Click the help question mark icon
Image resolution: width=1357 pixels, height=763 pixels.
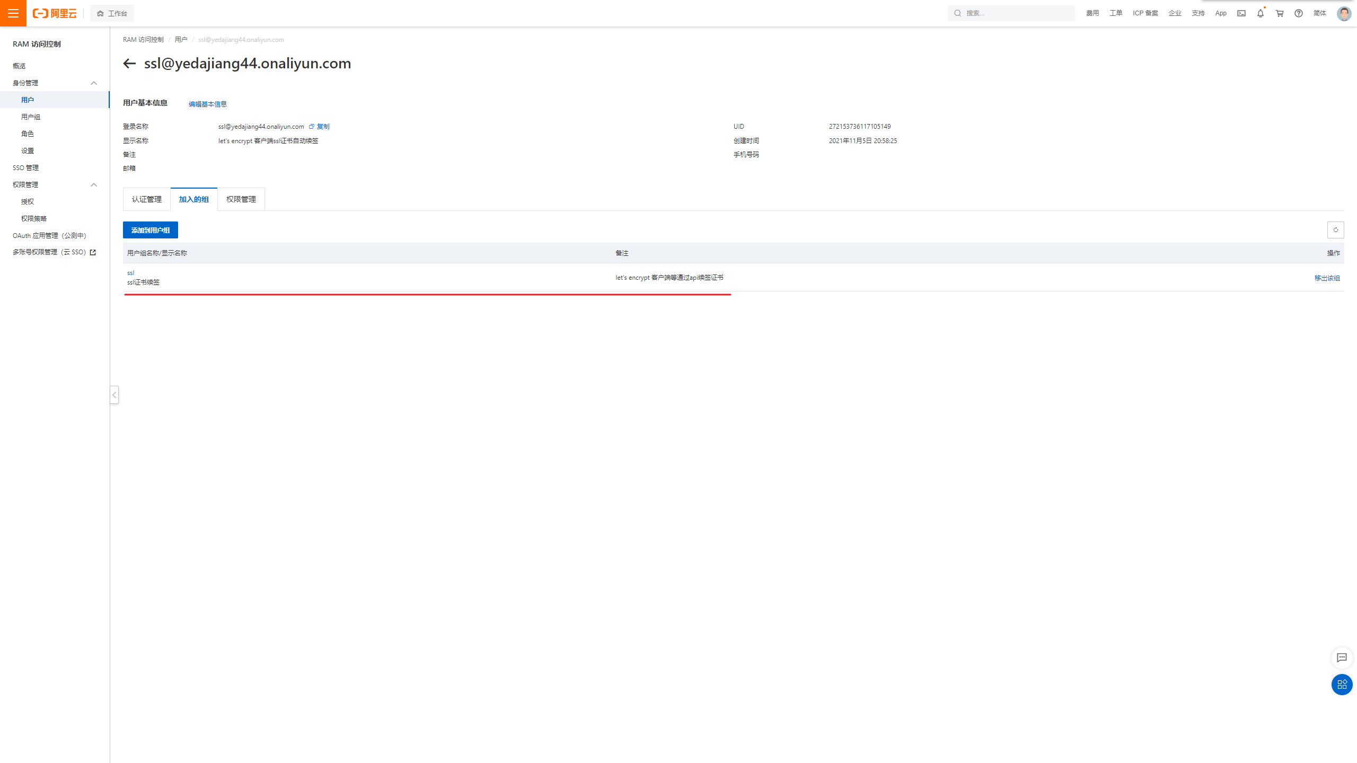[x=1299, y=13]
